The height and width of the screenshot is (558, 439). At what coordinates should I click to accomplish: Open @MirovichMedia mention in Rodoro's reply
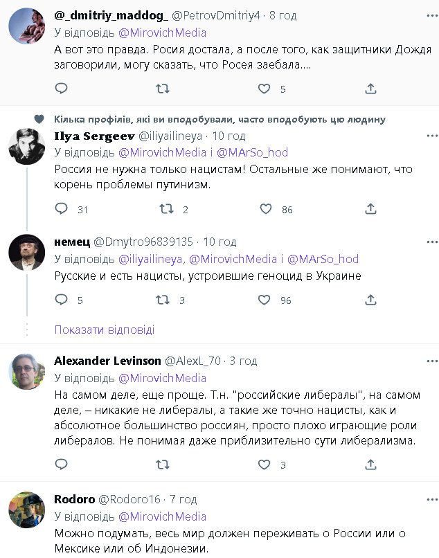(x=163, y=516)
